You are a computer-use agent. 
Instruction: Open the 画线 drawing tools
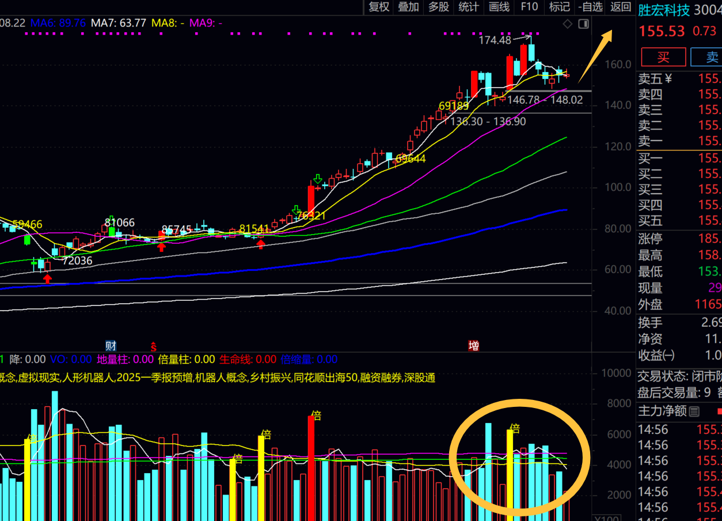click(x=499, y=7)
